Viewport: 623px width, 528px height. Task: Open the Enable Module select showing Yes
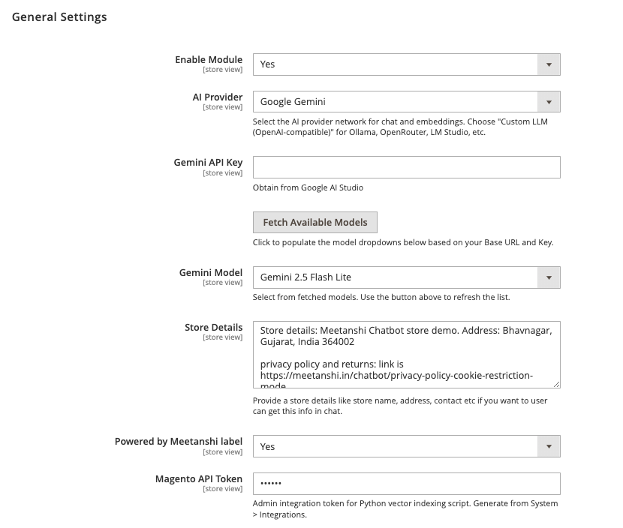pos(407,64)
